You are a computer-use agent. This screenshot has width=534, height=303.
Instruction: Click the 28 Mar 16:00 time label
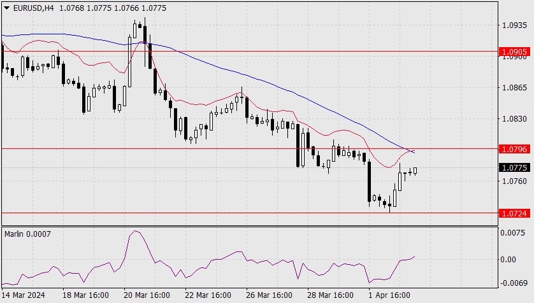330,295
